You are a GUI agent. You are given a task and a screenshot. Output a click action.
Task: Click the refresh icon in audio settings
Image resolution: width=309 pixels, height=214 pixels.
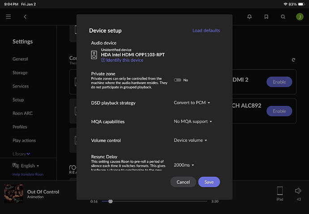[293, 60]
